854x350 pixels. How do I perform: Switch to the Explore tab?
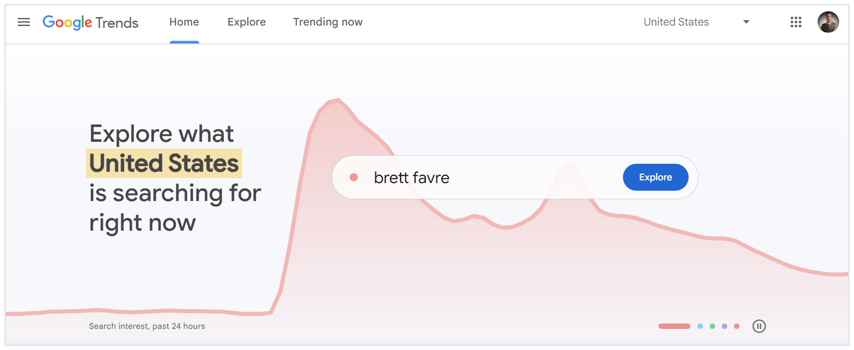pyautogui.click(x=246, y=22)
